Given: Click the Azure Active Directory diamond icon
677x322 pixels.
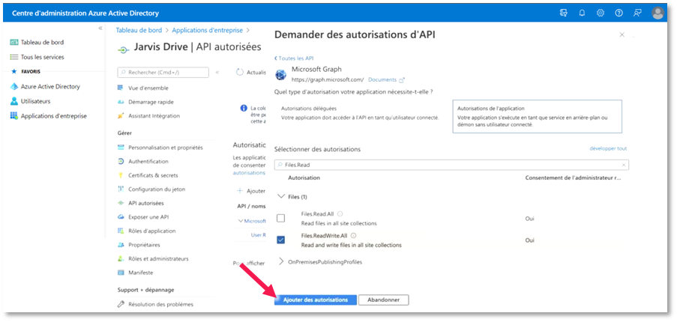Looking at the screenshot, I should (13, 87).
